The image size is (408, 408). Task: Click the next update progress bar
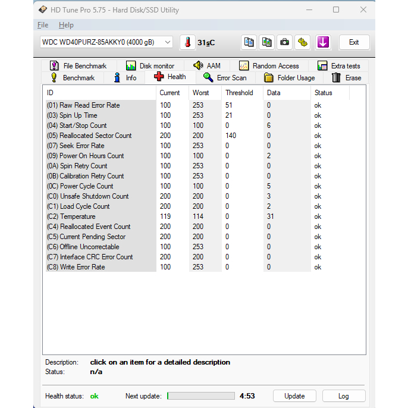click(x=200, y=396)
